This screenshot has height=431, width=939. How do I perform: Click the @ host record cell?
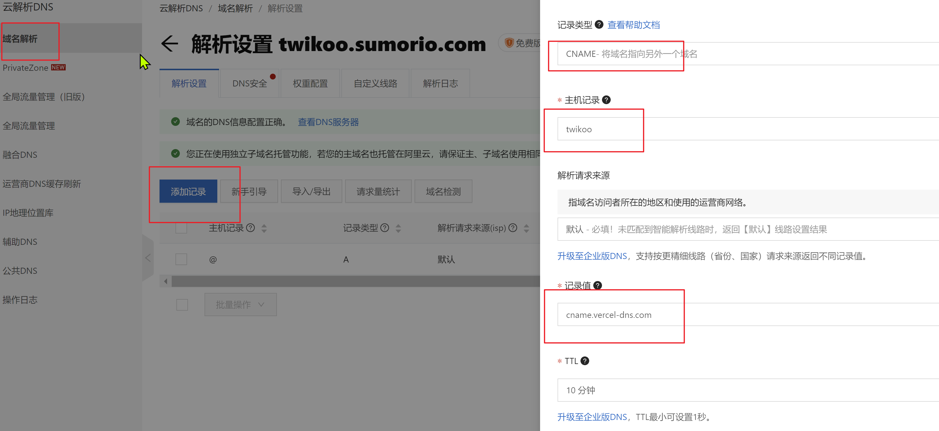pyautogui.click(x=213, y=260)
